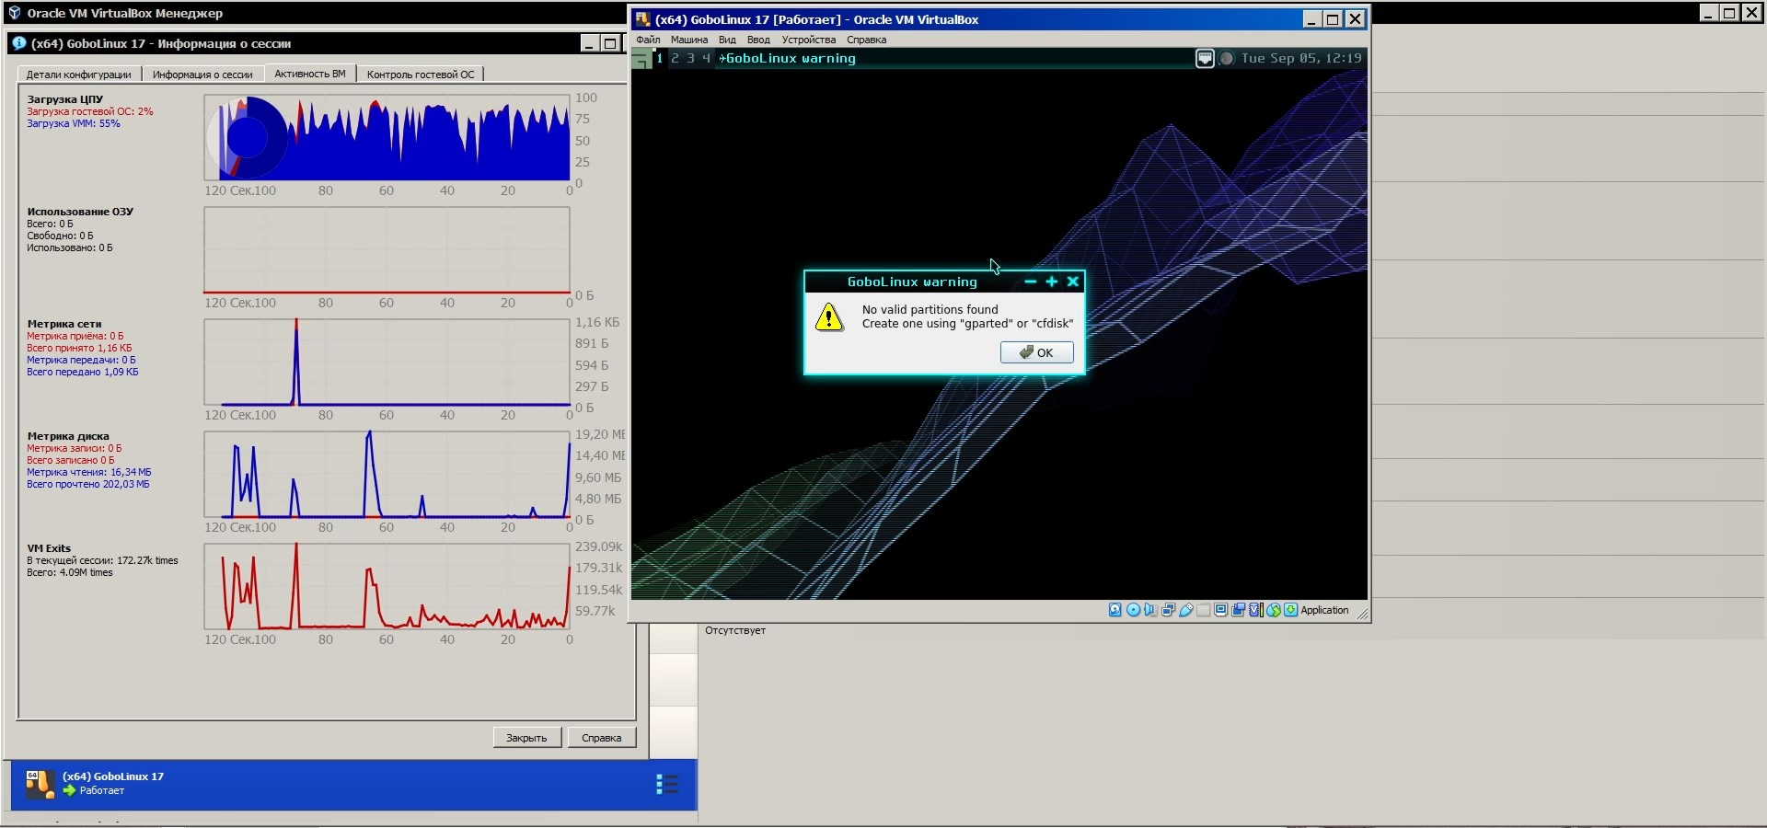Switch to workspace 4 in GoboLinux panel
Viewport: 1767px width, 828px height.
point(706,58)
